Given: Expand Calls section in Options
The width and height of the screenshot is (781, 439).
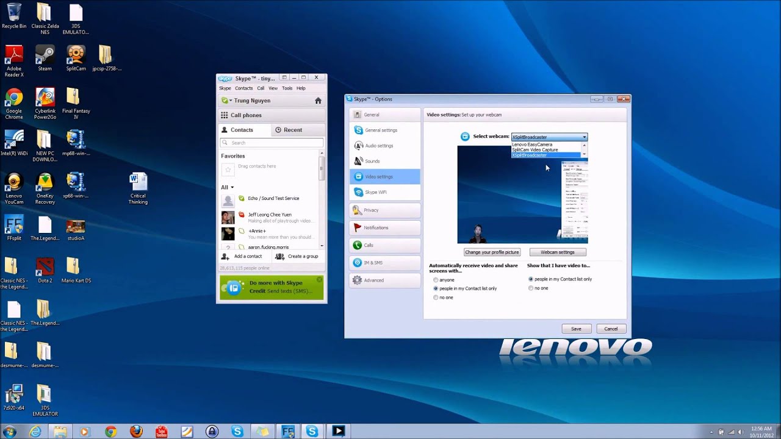Looking at the screenshot, I should [385, 245].
